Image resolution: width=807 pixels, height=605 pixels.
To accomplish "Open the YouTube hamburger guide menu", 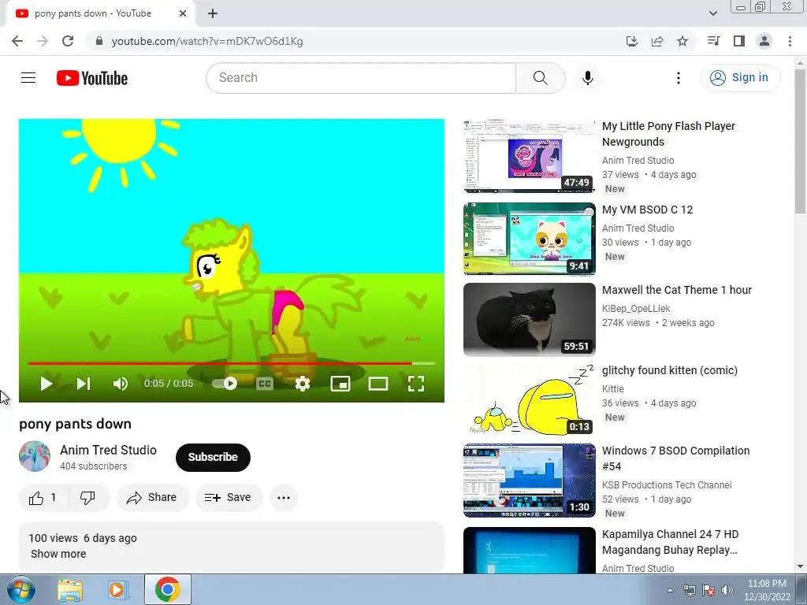I will [28, 78].
